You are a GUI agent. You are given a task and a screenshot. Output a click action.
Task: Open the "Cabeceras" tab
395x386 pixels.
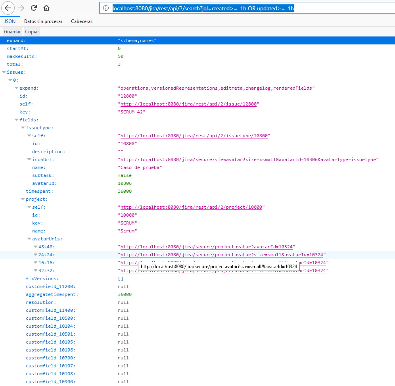pyautogui.click(x=81, y=21)
